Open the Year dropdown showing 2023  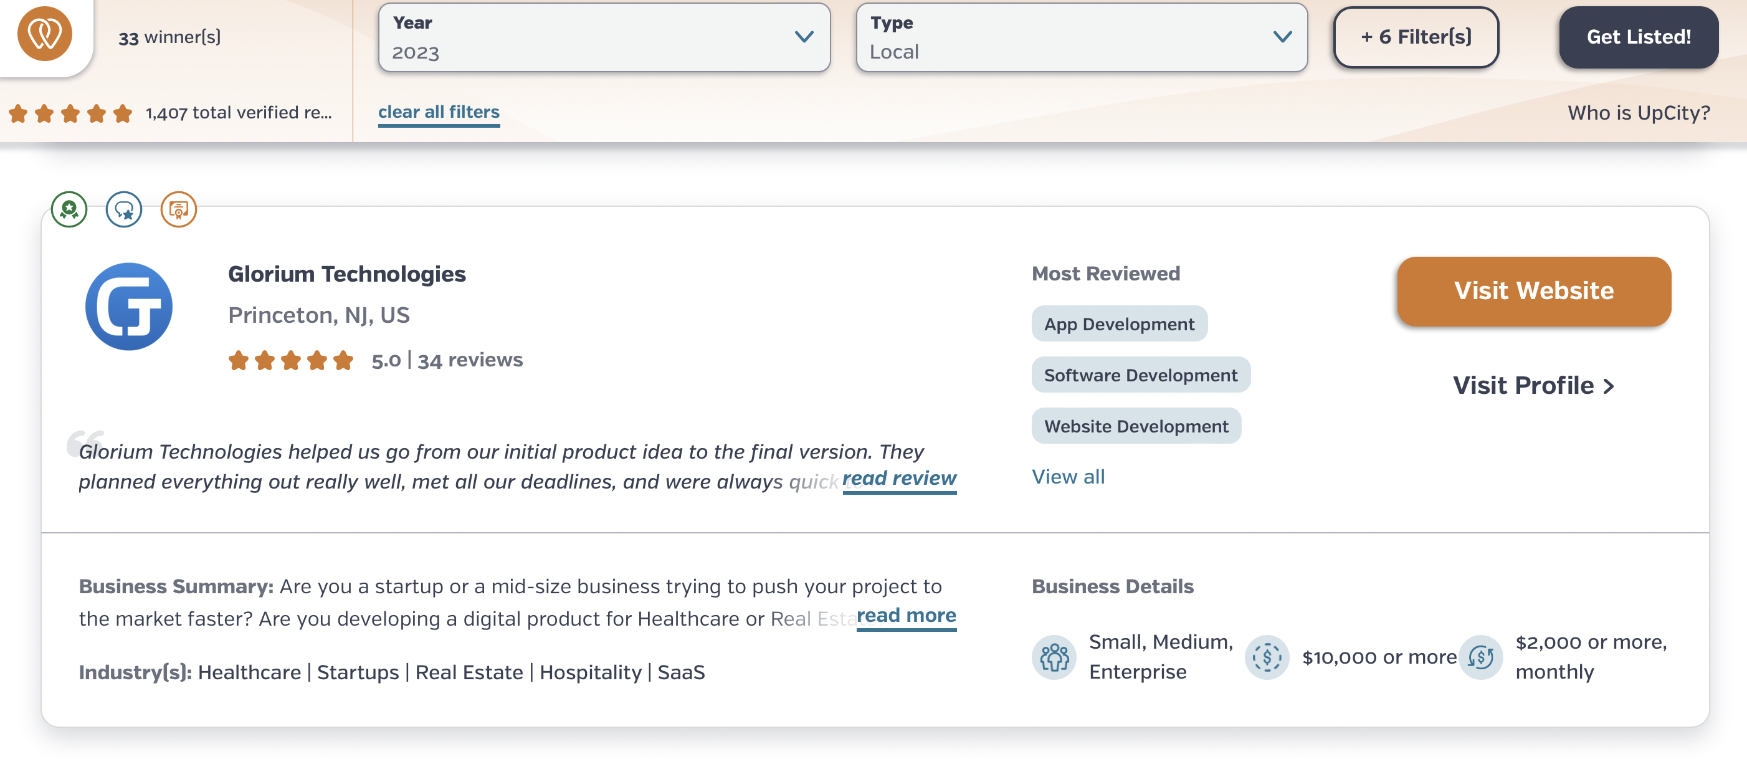[604, 37]
